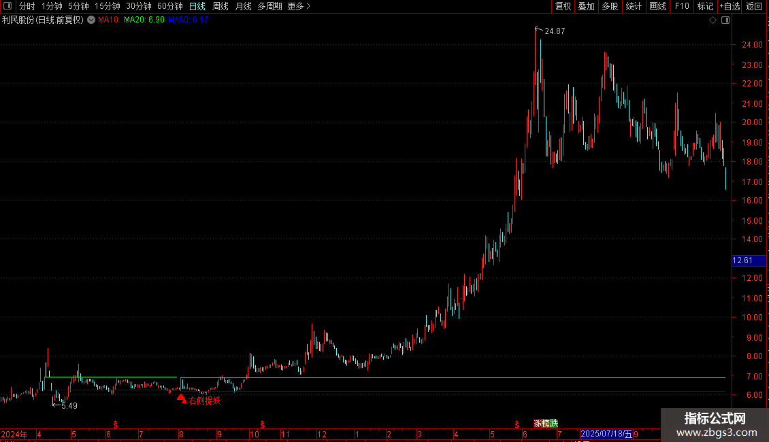Click the 2024年 label on time axis
This screenshot has height=442, width=769.
tap(14, 434)
